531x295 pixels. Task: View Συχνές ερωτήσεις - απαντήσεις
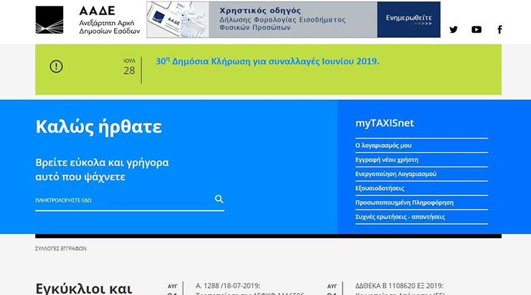[x=400, y=217]
